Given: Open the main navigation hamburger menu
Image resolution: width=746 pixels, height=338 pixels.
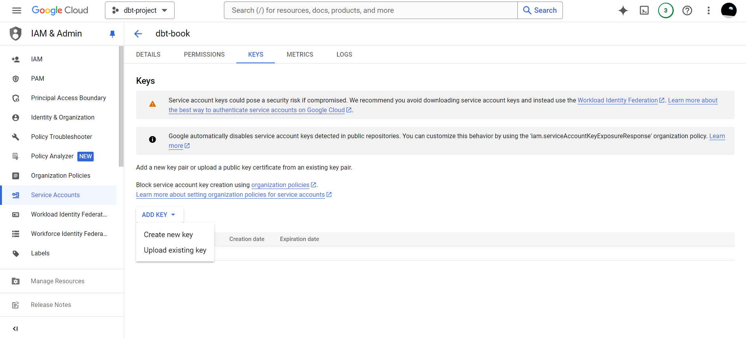Looking at the screenshot, I should click(x=16, y=10).
